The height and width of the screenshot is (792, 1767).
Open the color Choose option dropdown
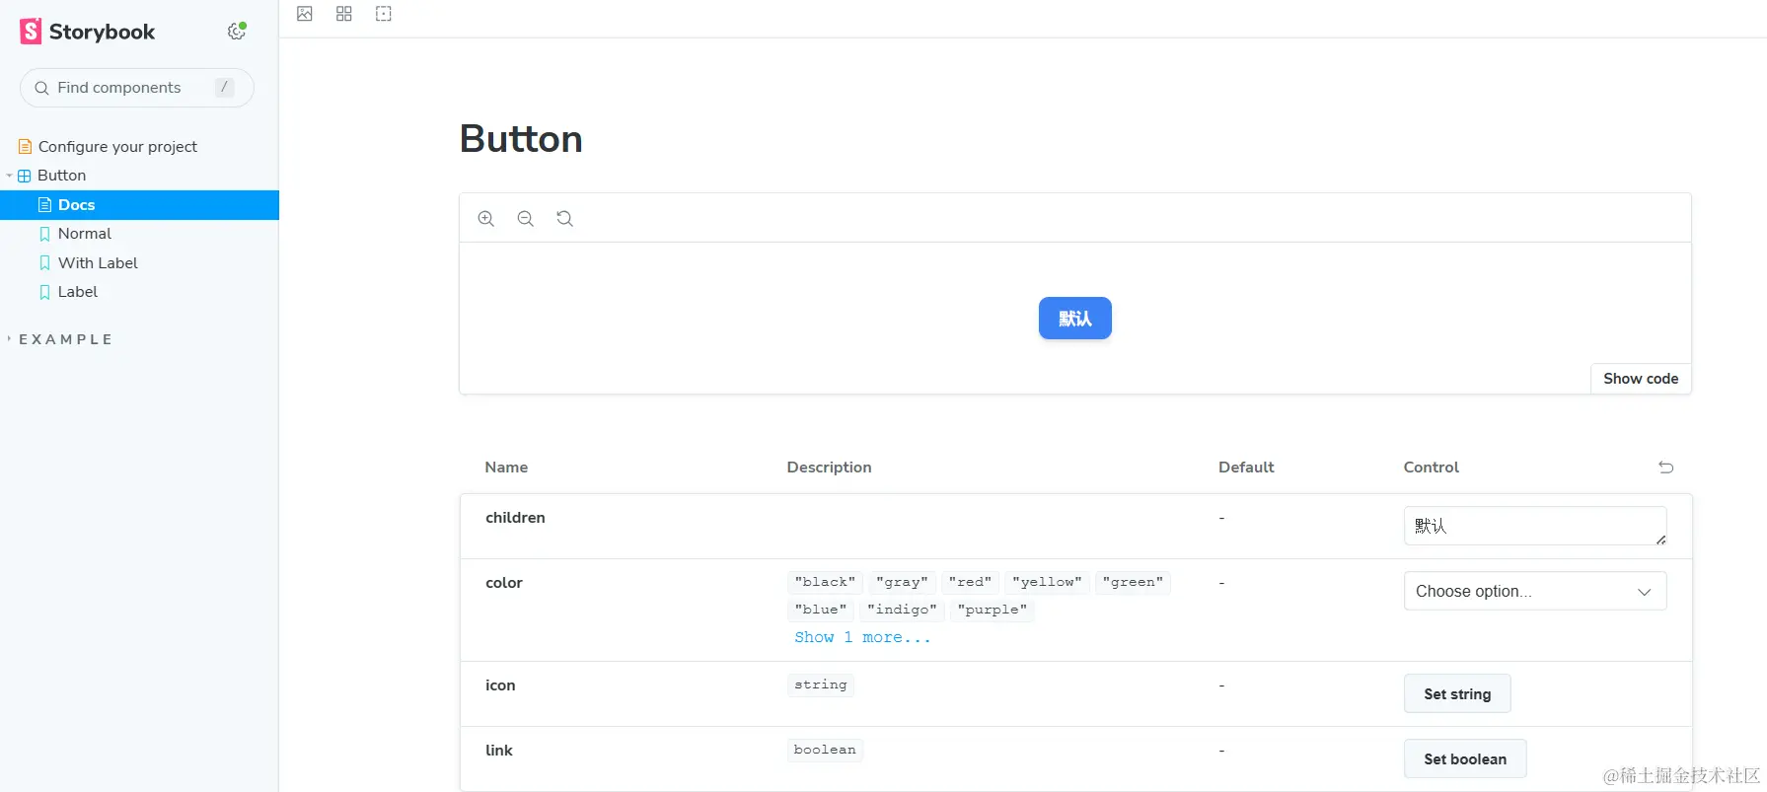coord(1534,592)
